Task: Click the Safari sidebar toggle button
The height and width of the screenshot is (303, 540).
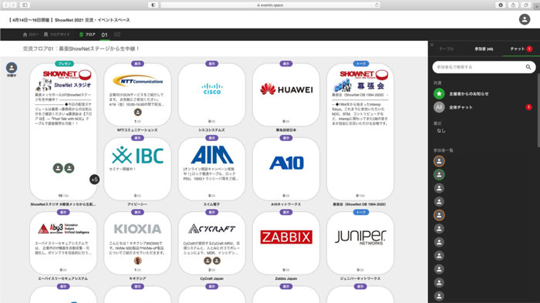Action: click(x=25, y=5)
